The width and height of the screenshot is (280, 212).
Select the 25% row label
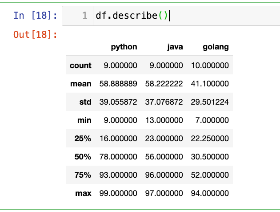coord(83,139)
